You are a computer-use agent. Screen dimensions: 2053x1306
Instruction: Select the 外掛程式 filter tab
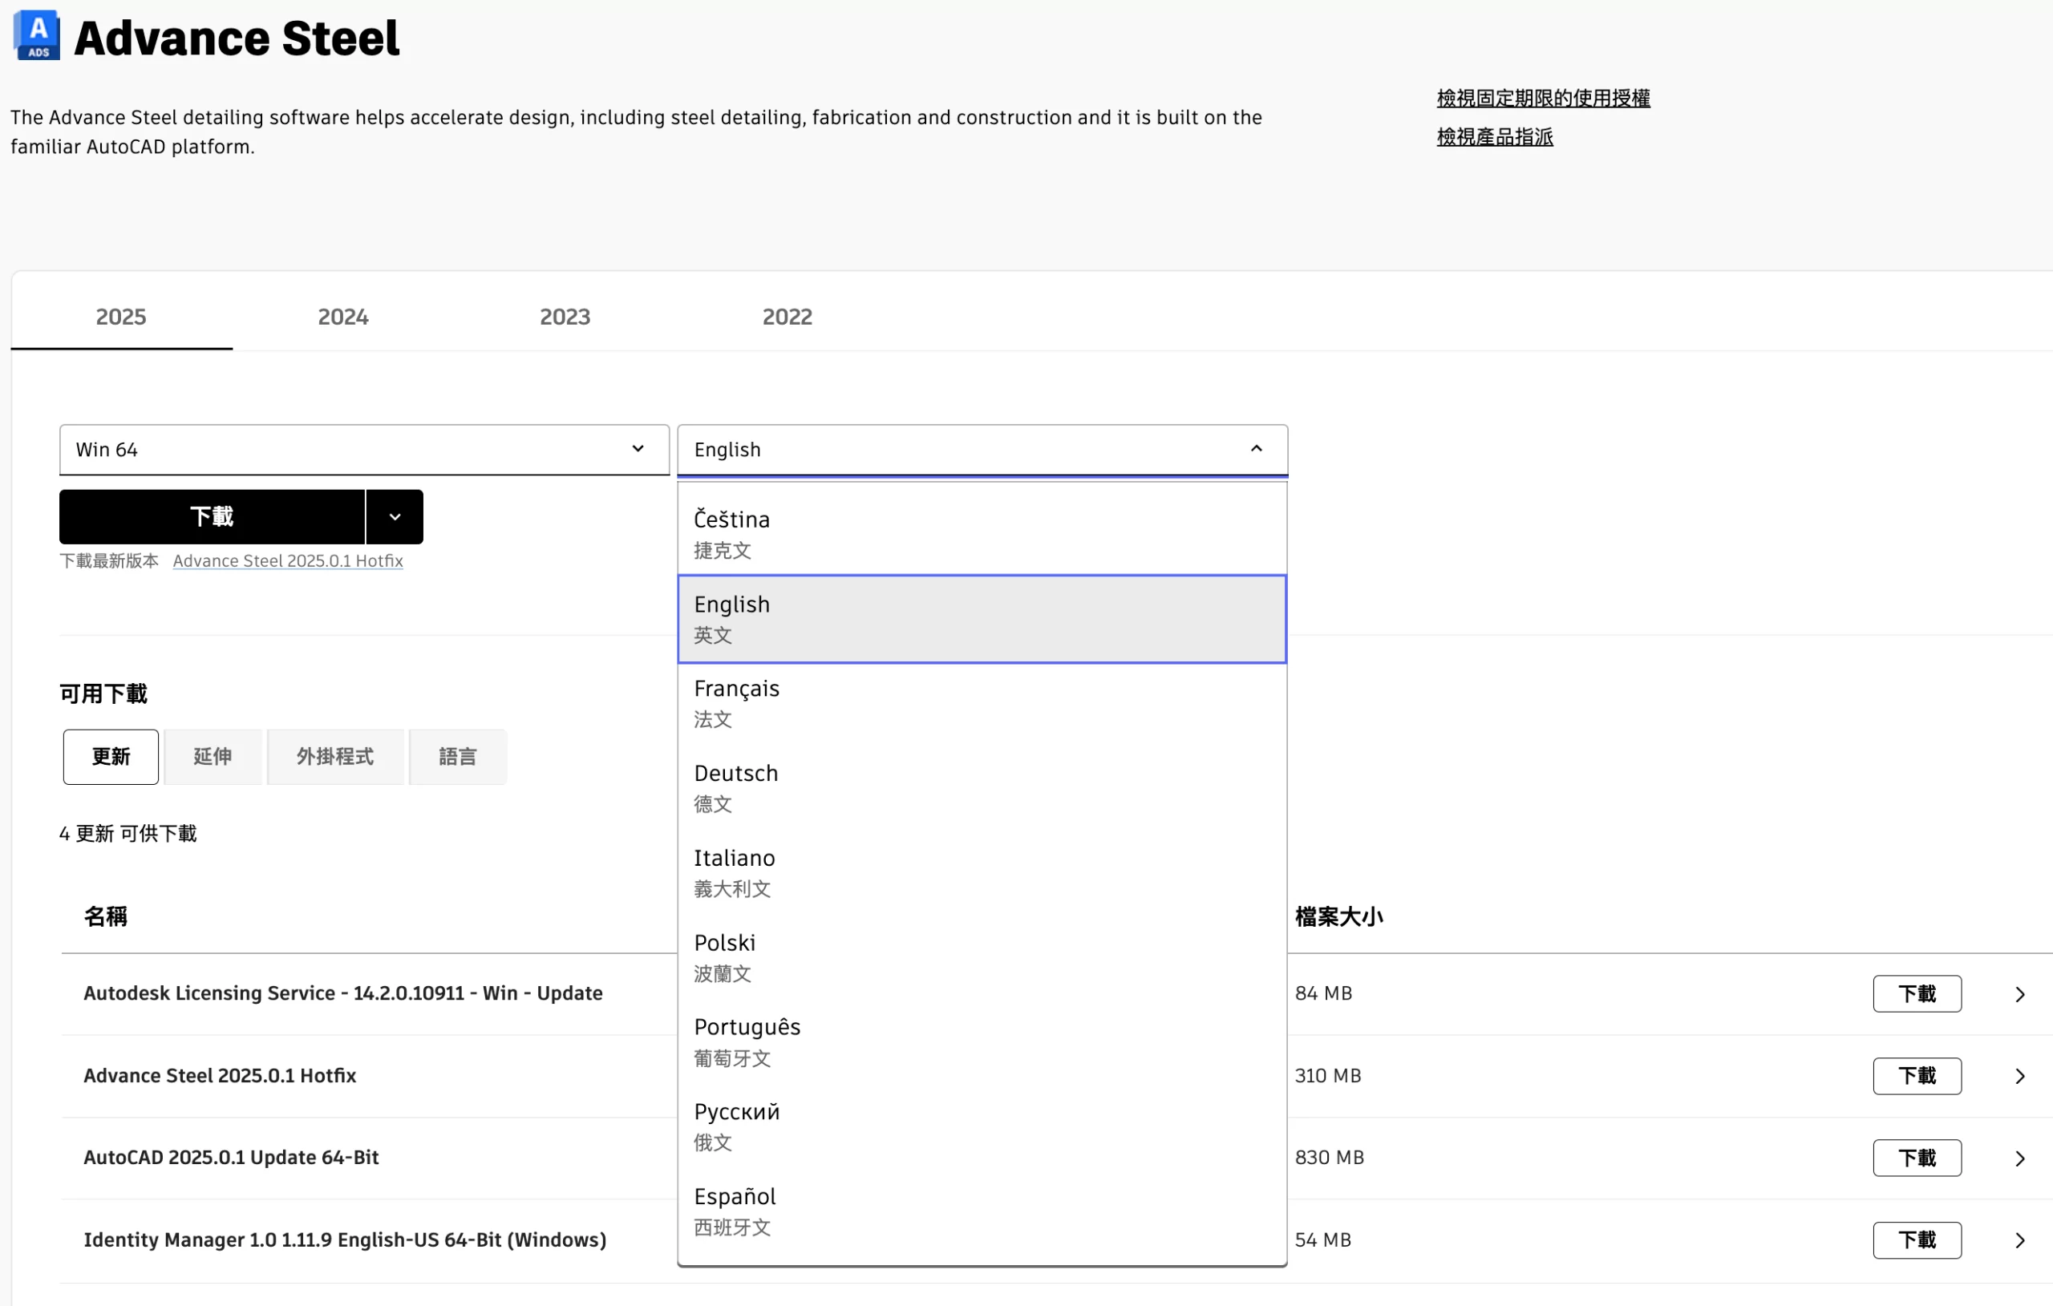(335, 756)
